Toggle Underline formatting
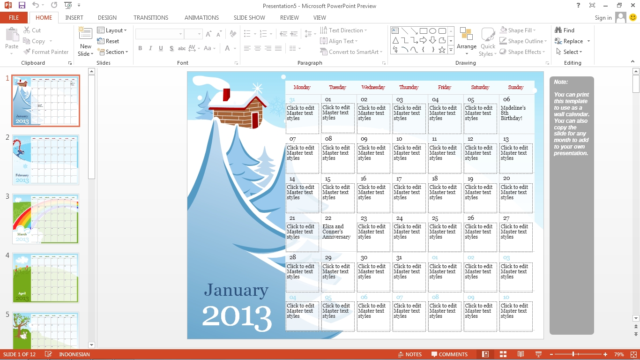The height and width of the screenshot is (360, 640). [161, 48]
